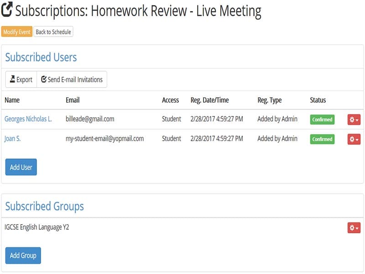Click the Status column header
365x274 pixels.
pyautogui.click(x=318, y=100)
